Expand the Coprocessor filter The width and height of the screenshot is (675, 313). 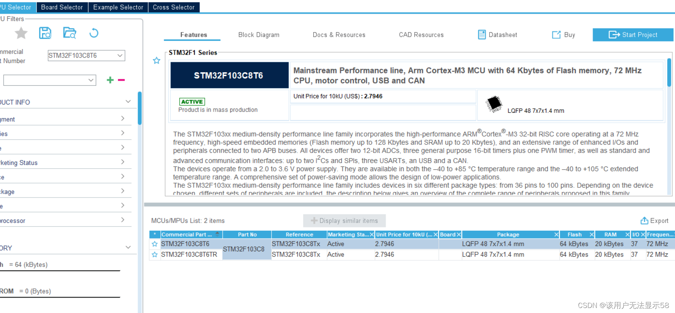123,220
